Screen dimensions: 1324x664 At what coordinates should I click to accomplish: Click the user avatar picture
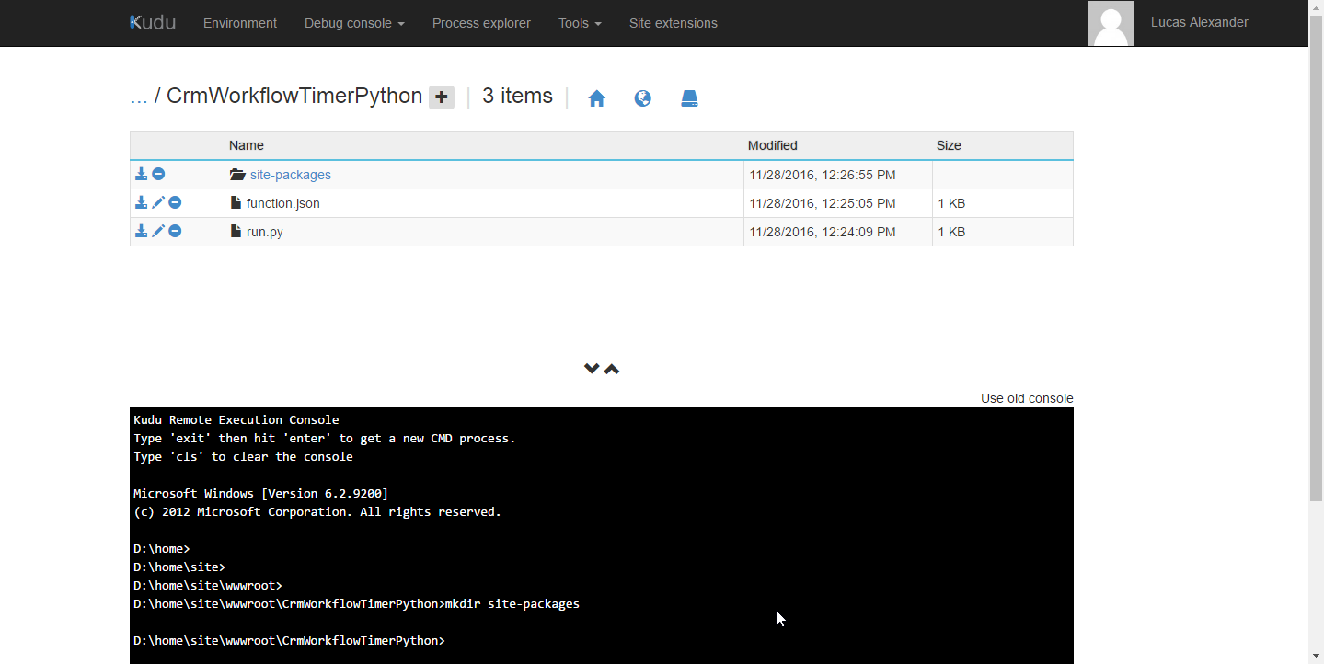point(1111,23)
